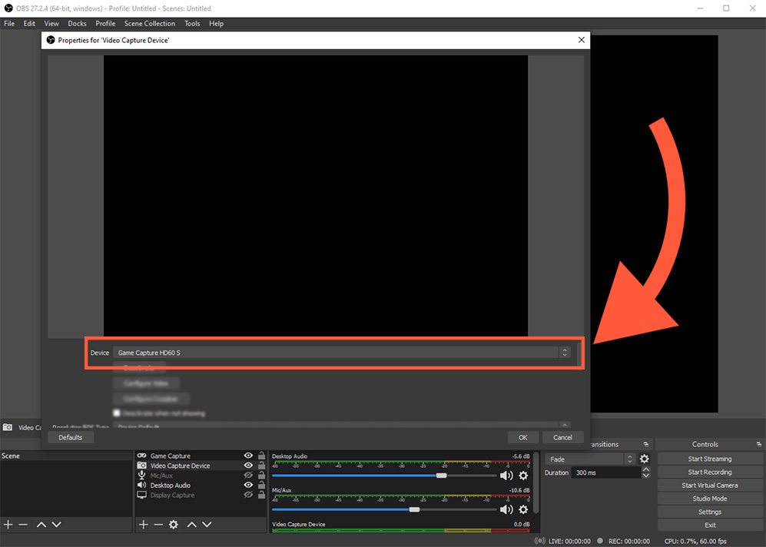This screenshot has height=547, width=766.
Task: Enable Deactivate when not showing
Action: [117, 413]
